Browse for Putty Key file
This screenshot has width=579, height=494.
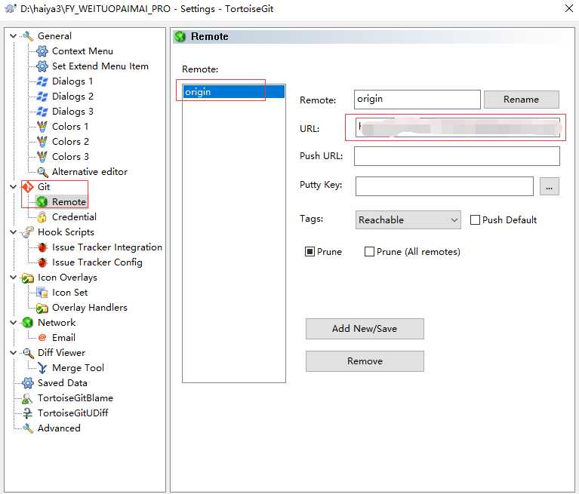549,187
